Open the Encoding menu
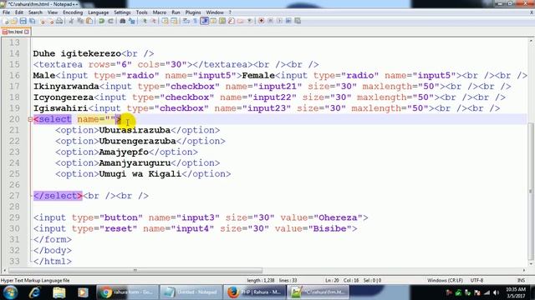This screenshot has width=535, height=300. [x=73, y=12]
